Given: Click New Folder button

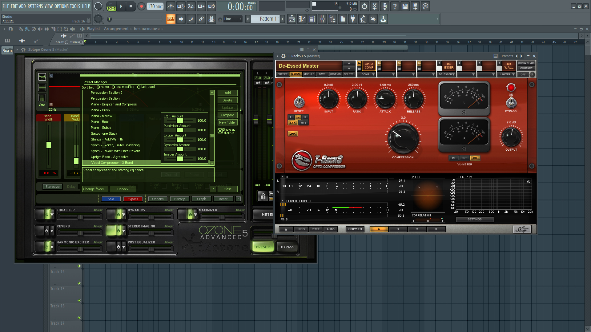Looking at the screenshot, I should point(227,122).
